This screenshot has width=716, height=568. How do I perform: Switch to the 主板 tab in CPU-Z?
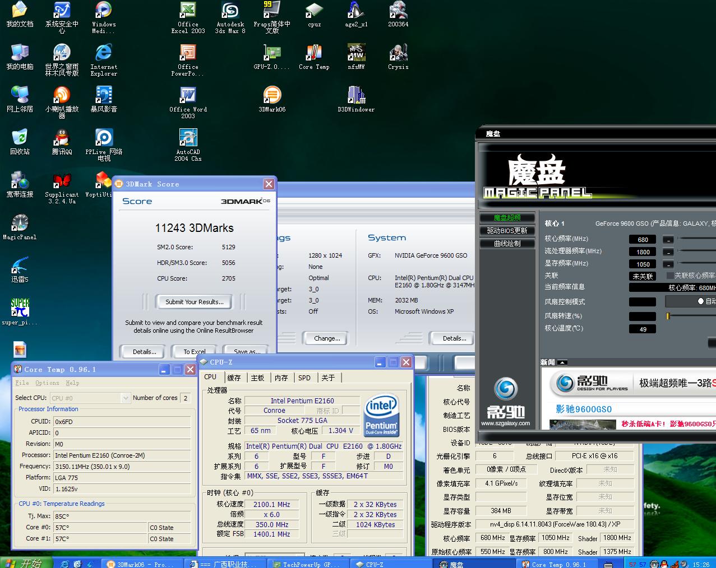(x=258, y=378)
